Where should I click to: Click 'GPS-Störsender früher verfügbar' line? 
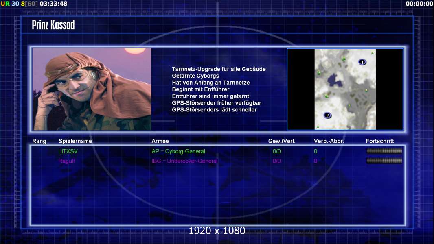pyautogui.click(x=217, y=103)
